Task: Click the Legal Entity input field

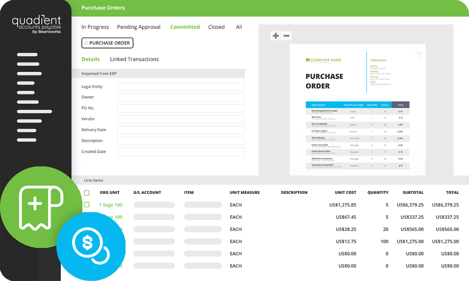Action: point(181,87)
